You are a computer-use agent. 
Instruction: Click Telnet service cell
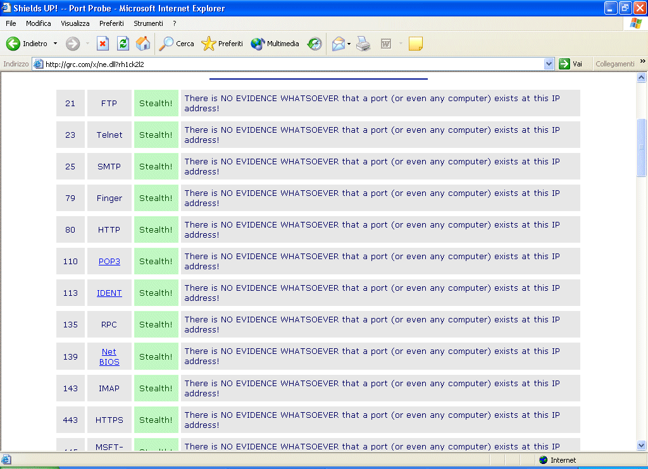pos(109,135)
